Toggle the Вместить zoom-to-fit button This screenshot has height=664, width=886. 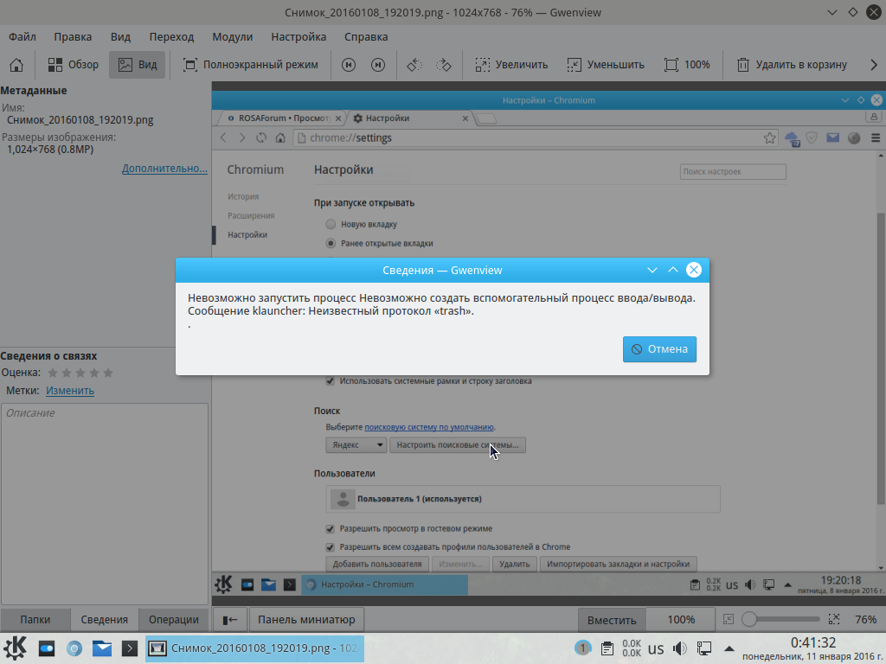pyautogui.click(x=612, y=620)
